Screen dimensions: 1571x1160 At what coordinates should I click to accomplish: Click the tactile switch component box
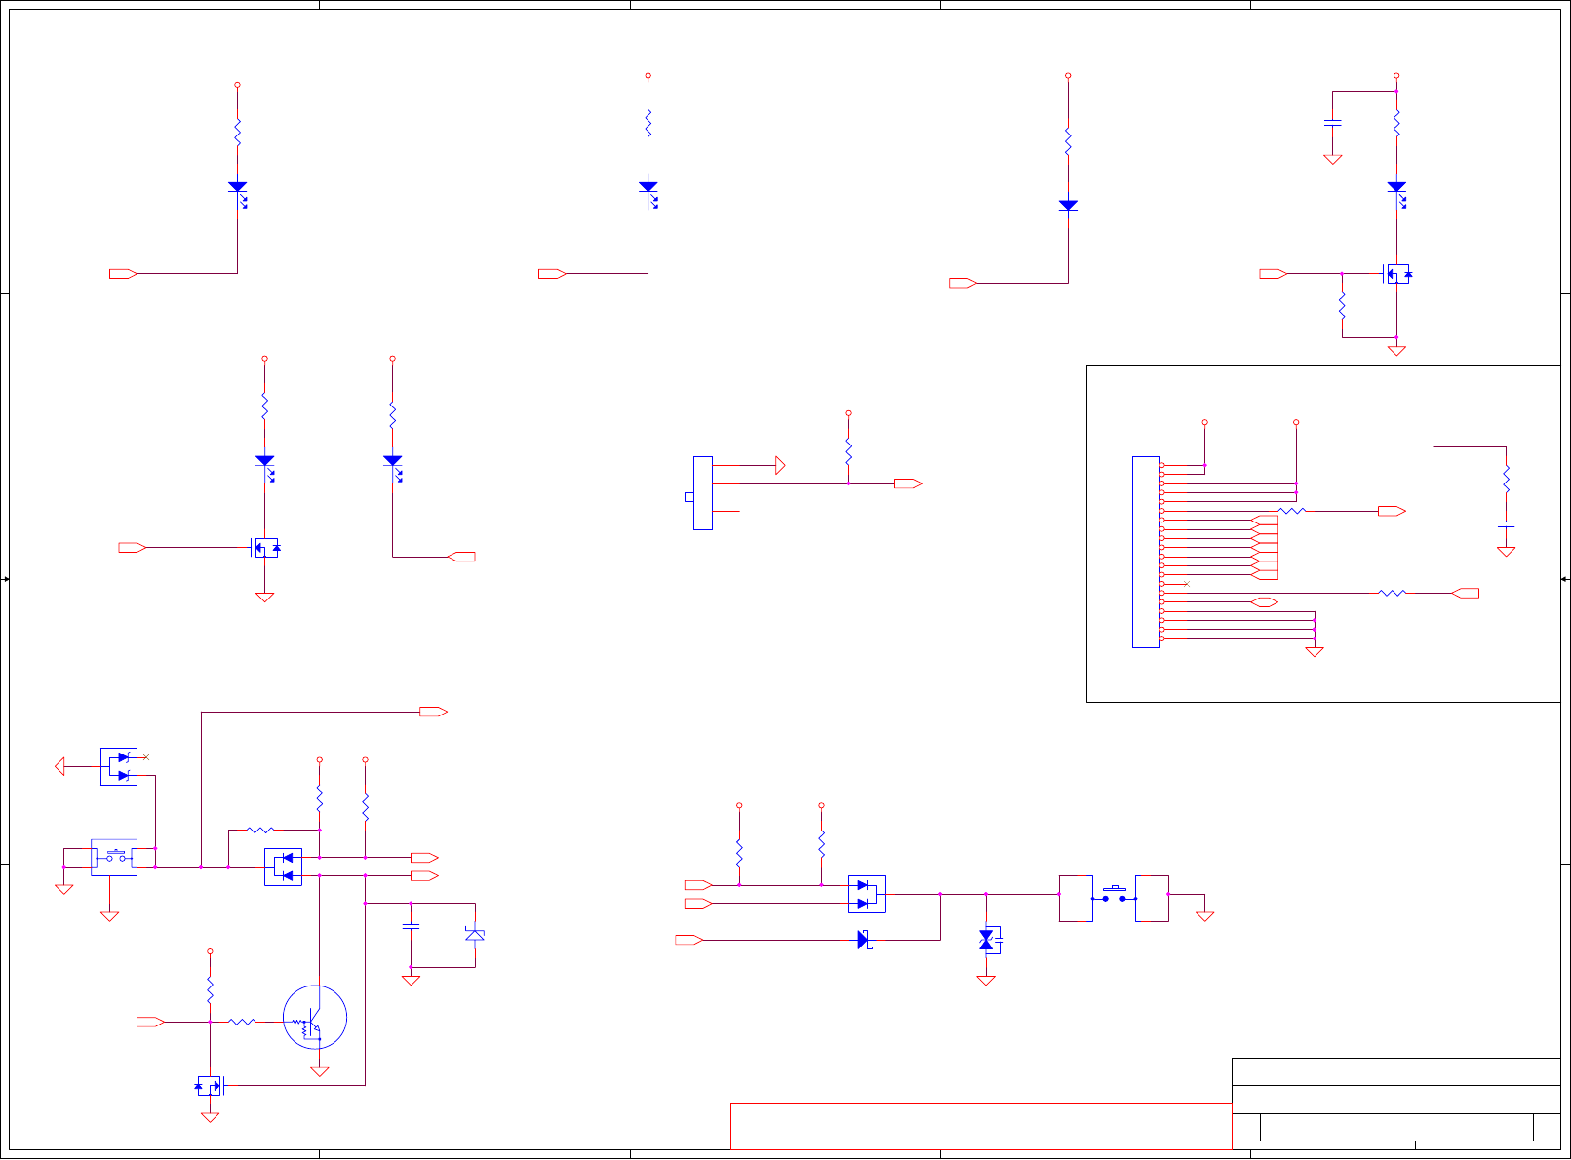point(114,858)
